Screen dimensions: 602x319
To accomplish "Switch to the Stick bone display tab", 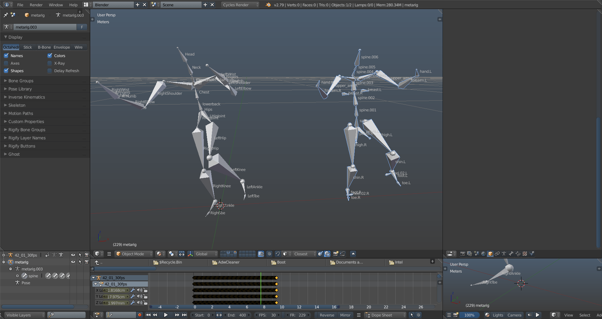I will point(28,47).
